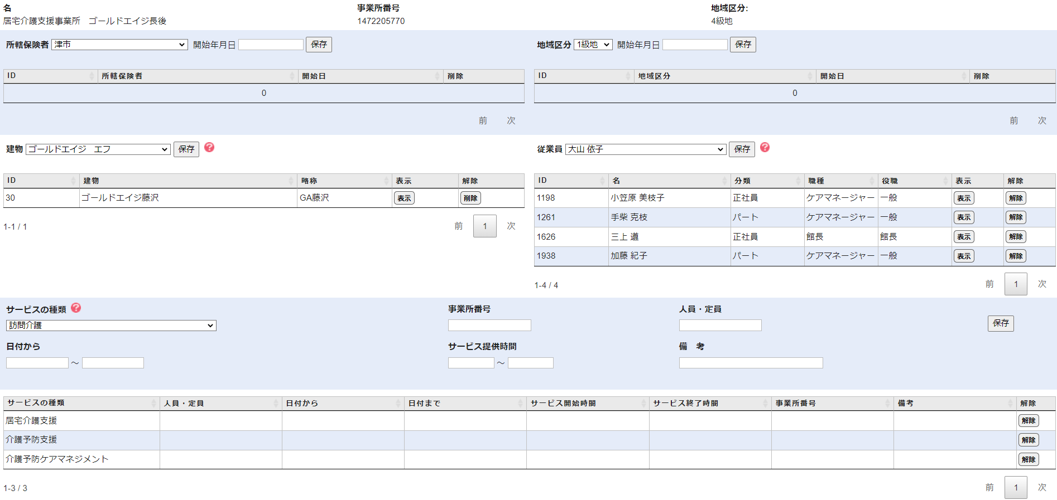This screenshot has height=500, width=1057.
Task: Open 従業員 dropdown showing 大山 依子
Action: (645, 149)
